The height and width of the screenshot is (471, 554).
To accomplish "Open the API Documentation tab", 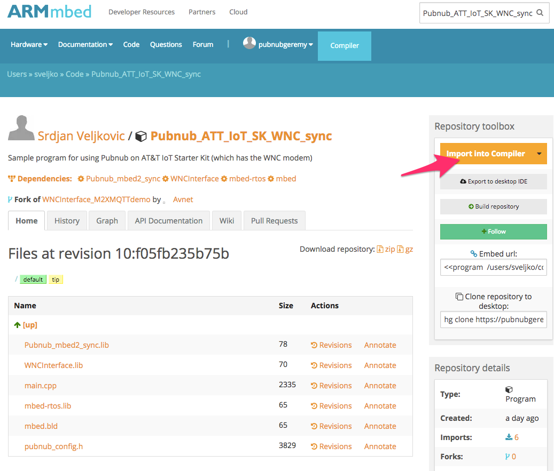I will [168, 221].
